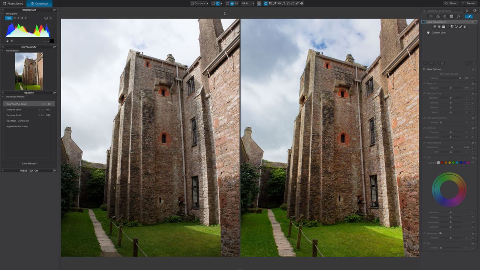The image size is (480, 270).
Task: Select the Geometry panel icon
Action: pos(452,16)
